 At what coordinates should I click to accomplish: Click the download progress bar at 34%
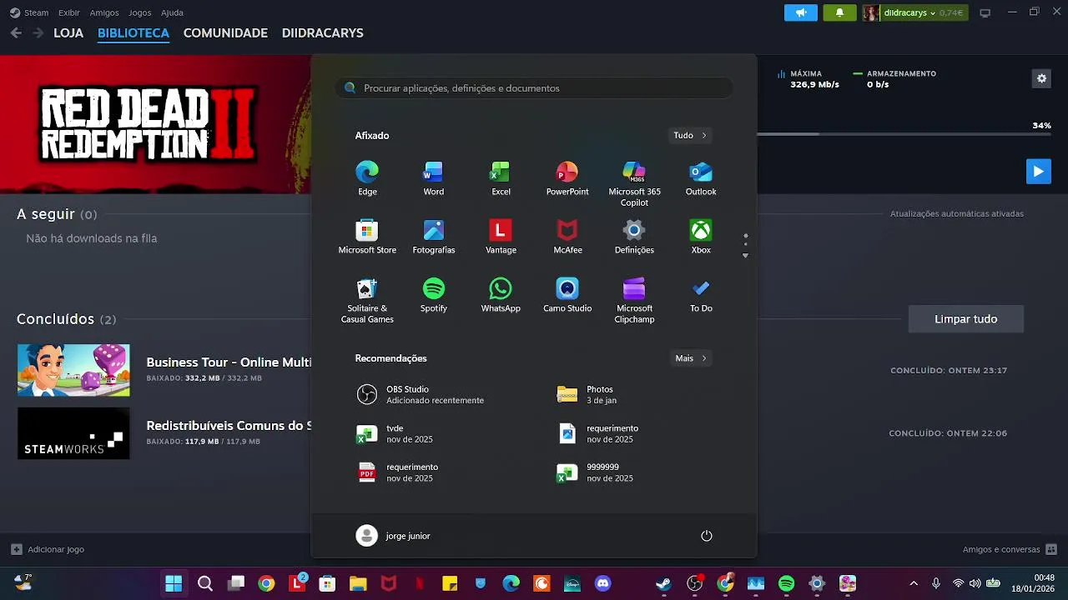(904, 133)
